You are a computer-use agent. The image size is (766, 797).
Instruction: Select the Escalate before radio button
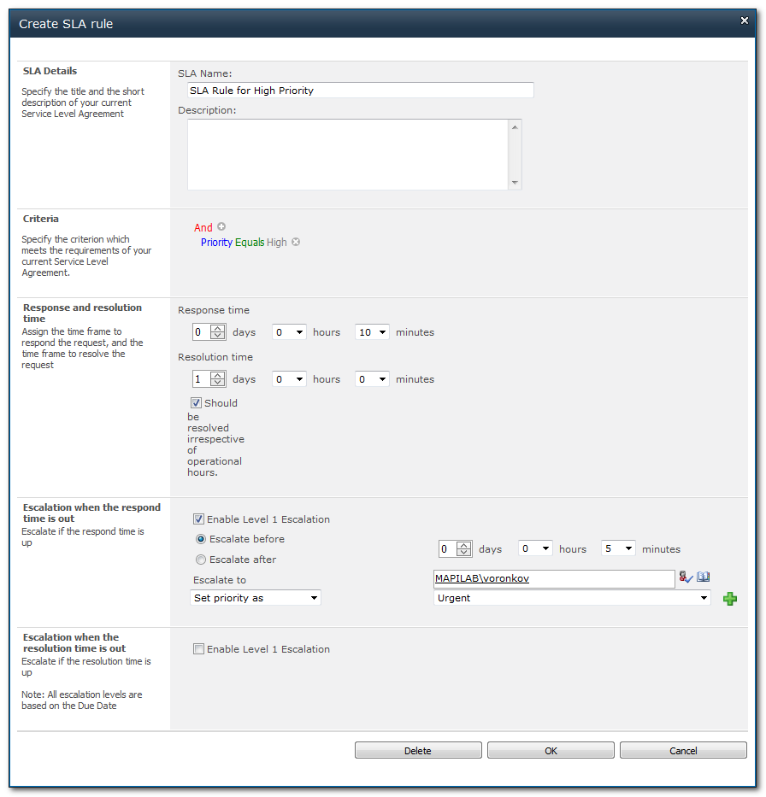point(201,539)
